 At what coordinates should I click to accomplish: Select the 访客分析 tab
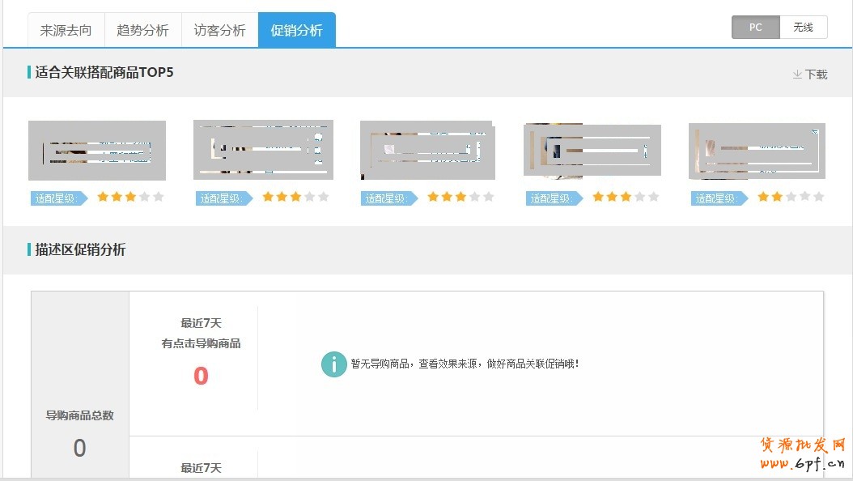[x=219, y=29]
